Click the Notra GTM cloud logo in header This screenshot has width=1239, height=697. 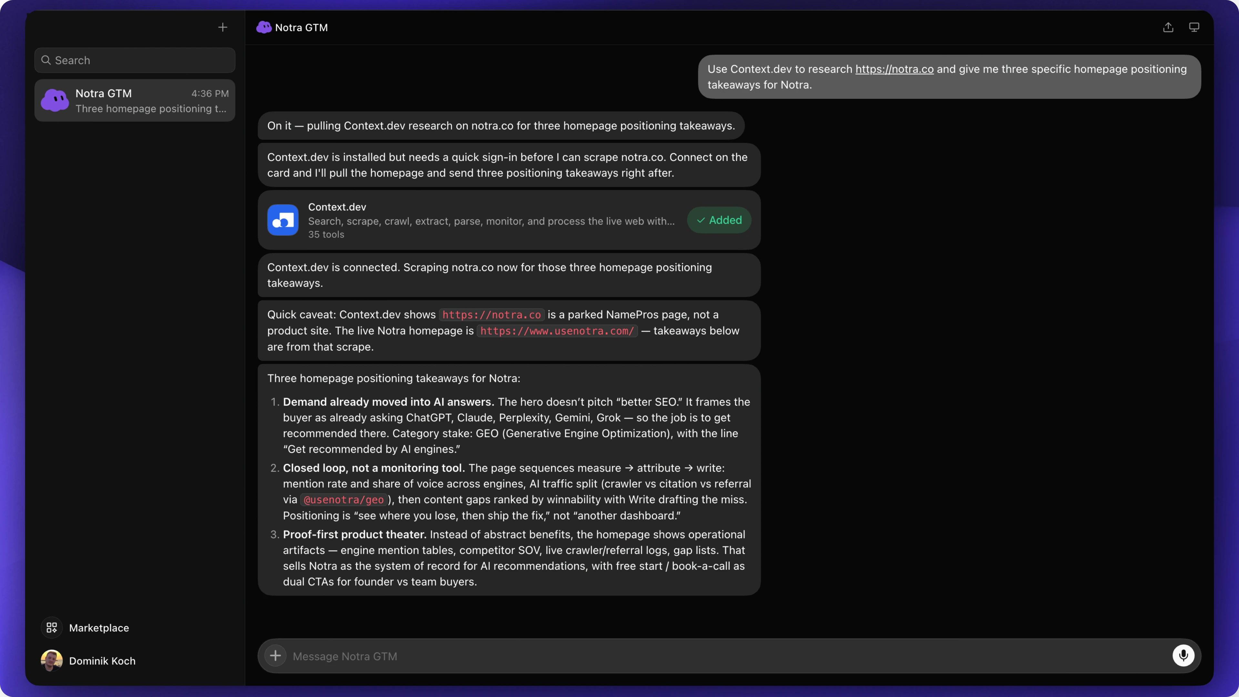[x=264, y=27]
